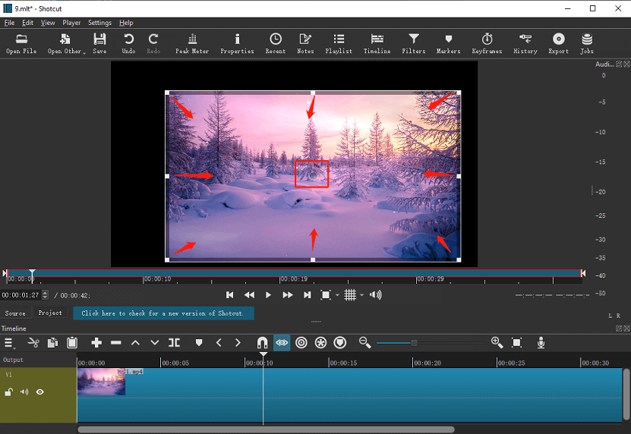Zoom in the timeline
This screenshot has height=434, width=631.
point(497,343)
